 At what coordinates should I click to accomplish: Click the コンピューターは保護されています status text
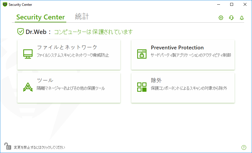(x=93, y=32)
